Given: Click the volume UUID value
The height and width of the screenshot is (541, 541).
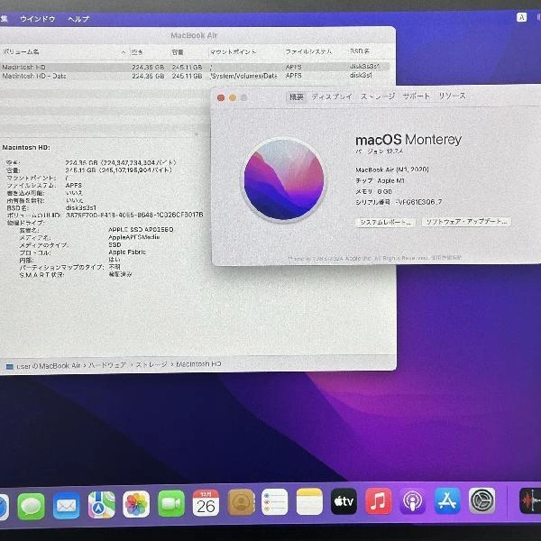Looking at the screenshot, I should (134, 215).
